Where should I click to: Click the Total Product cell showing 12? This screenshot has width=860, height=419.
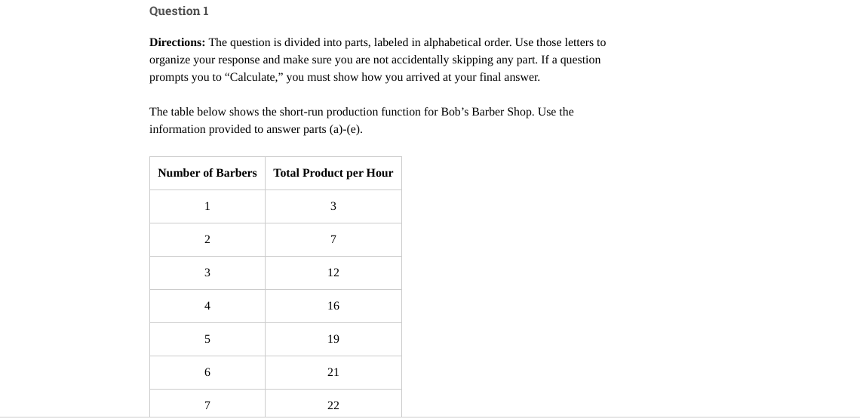333,273
